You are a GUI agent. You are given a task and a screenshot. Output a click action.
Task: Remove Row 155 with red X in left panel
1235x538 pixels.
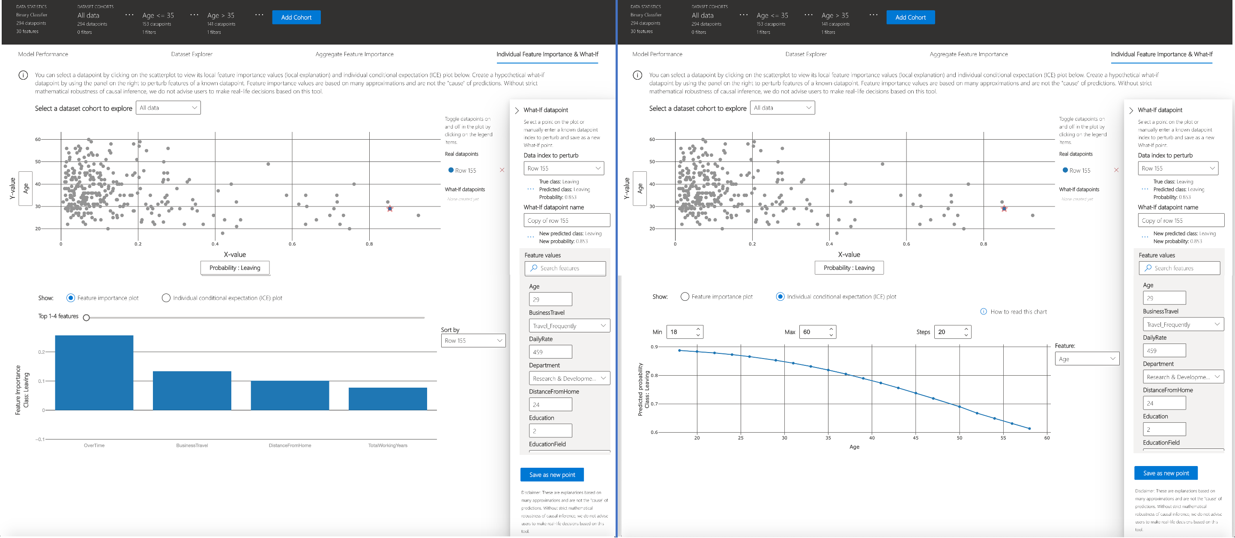point(502,170)
